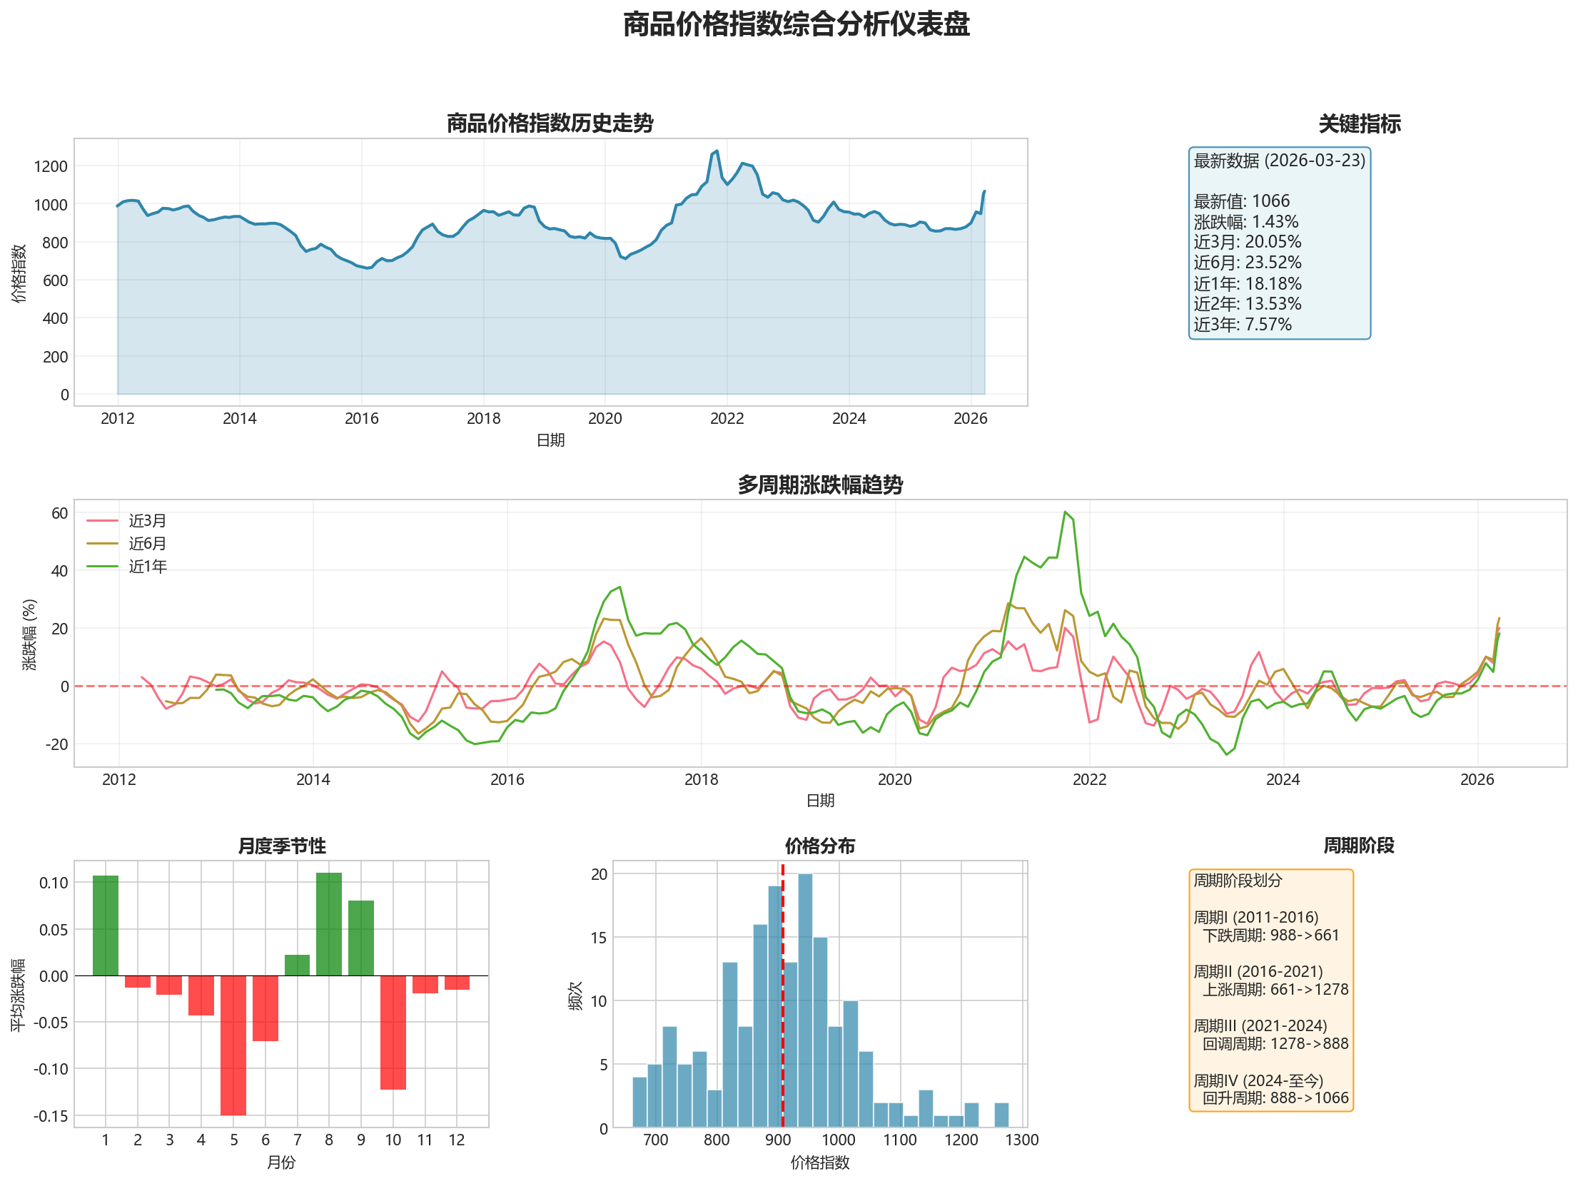Screen dimensions: 1578x1181
Task: Click the 关键指标 panel title
Action: coord(1359,124)
